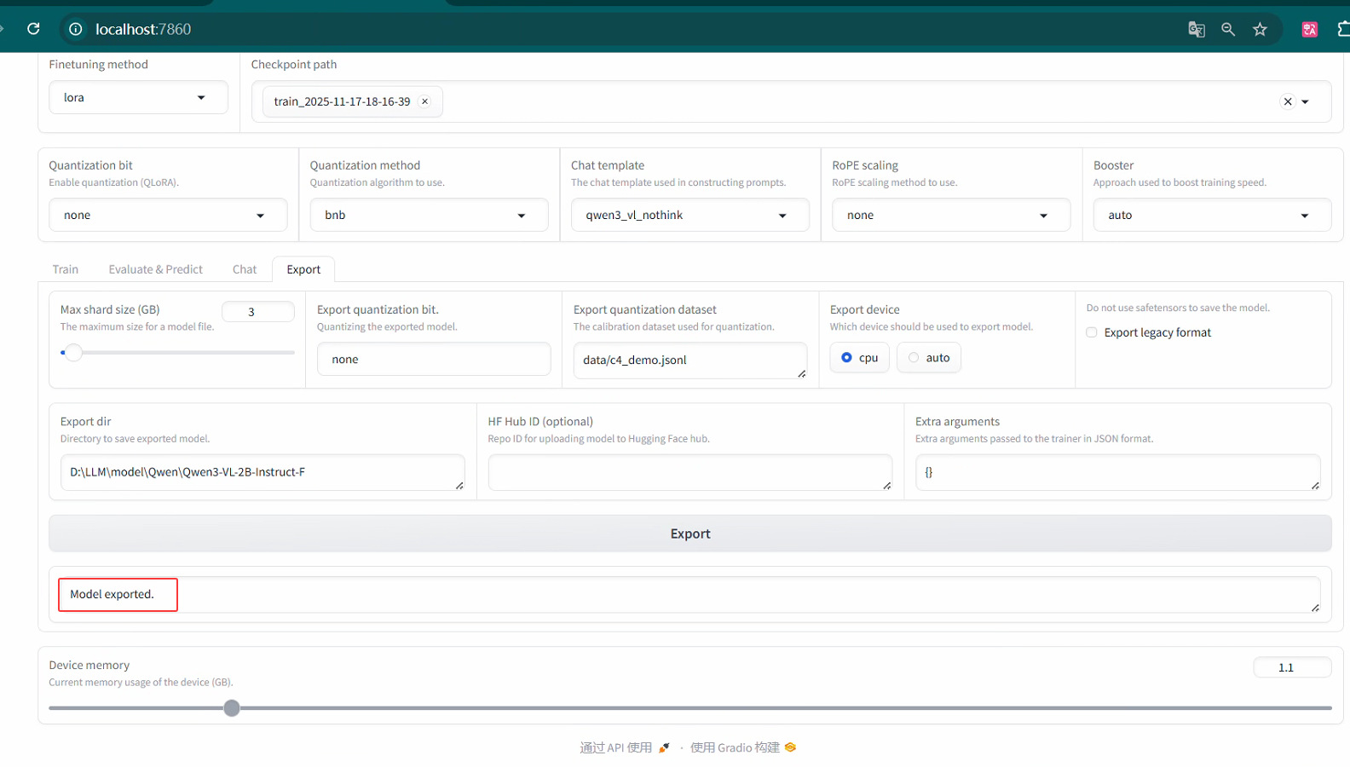Open the Chat template dropdown showing qwen3_vl_nothink
This screenshot has height=767, width=1350.
[689, 215]
